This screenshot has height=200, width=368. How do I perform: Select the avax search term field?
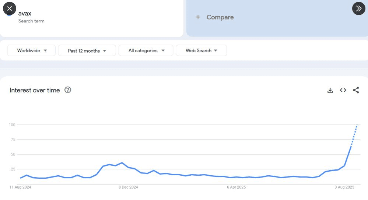point(91,17)
